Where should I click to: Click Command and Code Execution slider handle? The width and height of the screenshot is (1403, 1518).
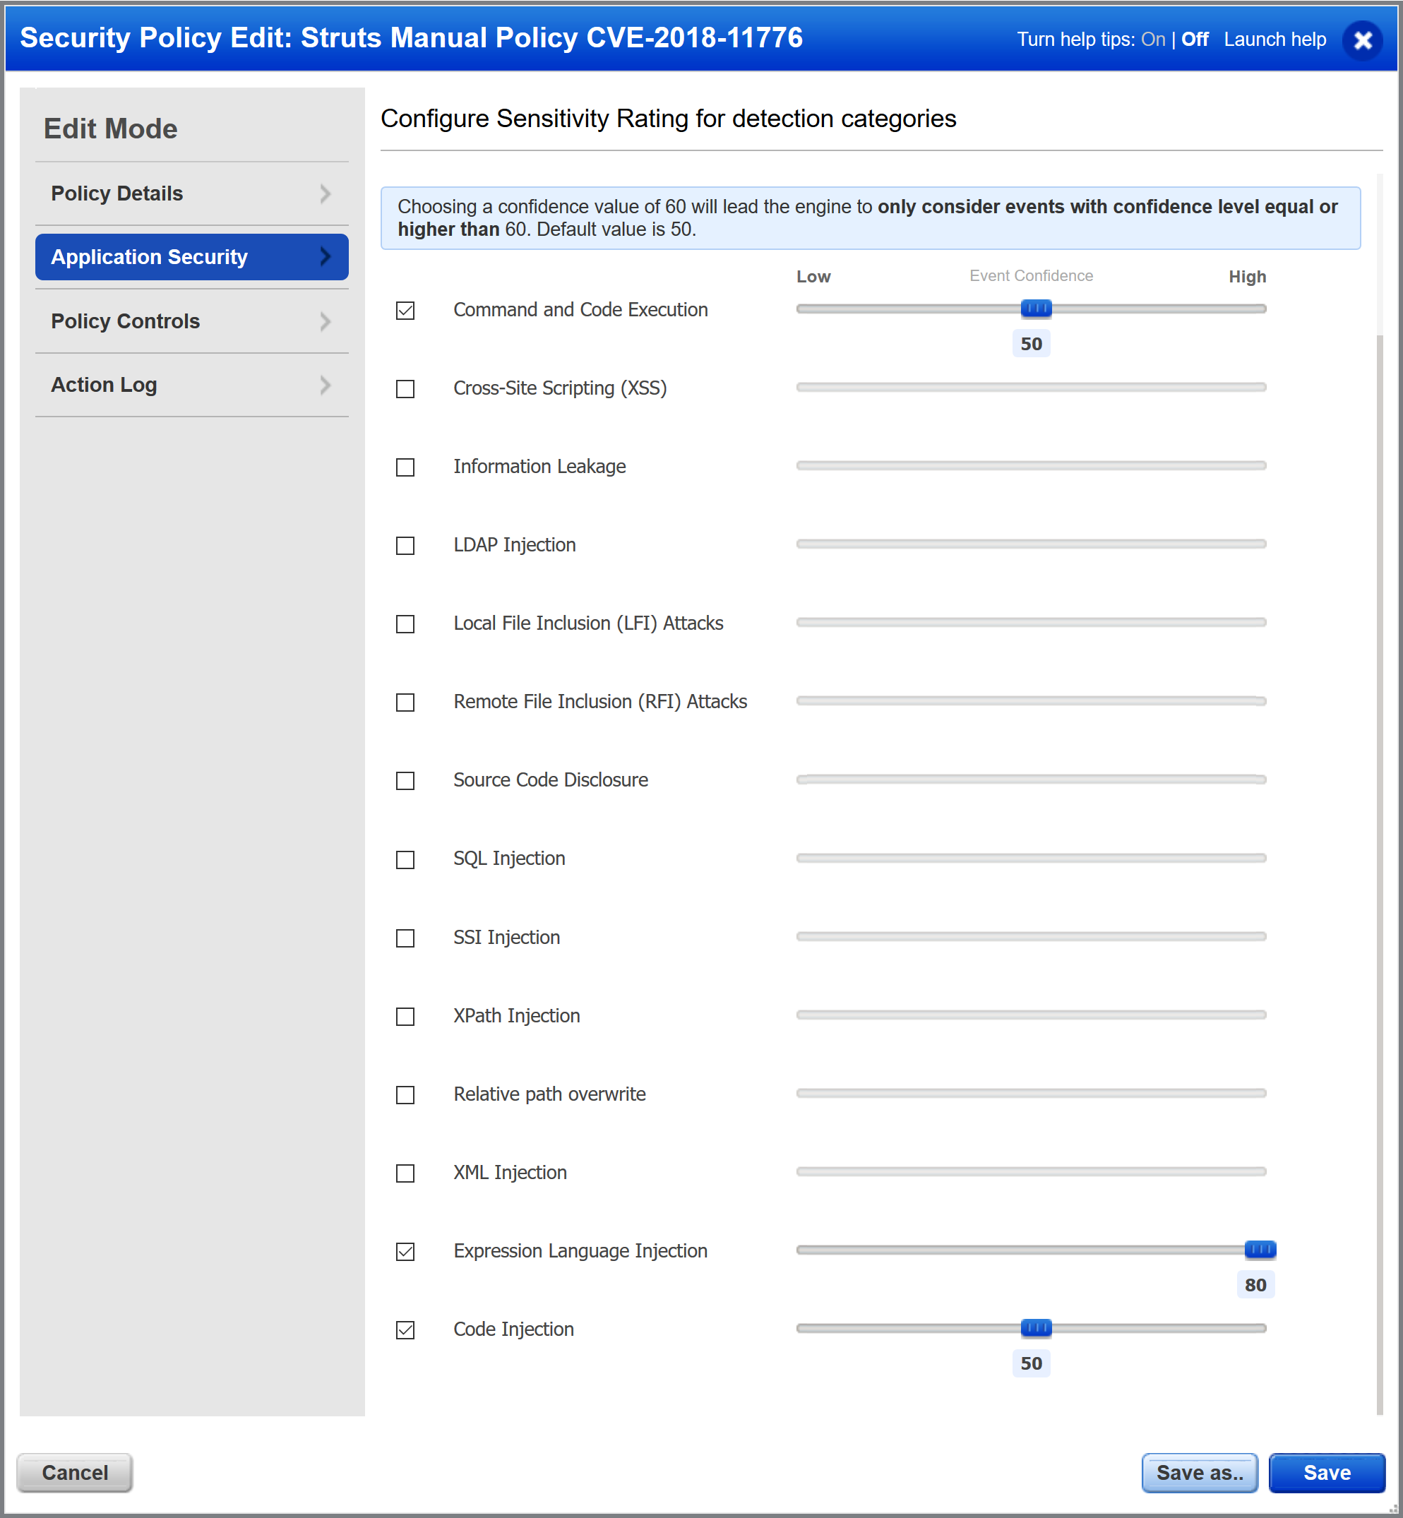tap(1037, 308)
